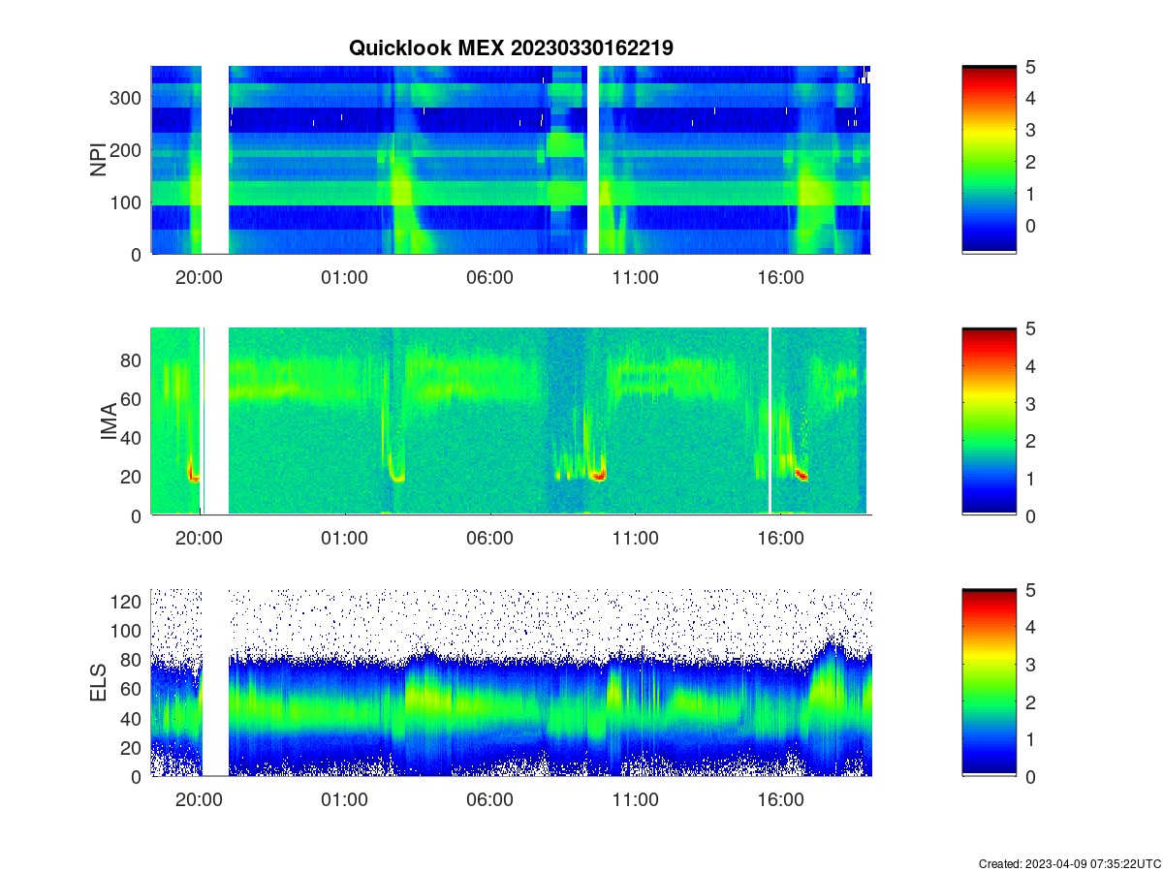This screenshot has height=872, width=1163.
Task: Click the colorbar beside the IMA plot
Action: pos(989,420)
